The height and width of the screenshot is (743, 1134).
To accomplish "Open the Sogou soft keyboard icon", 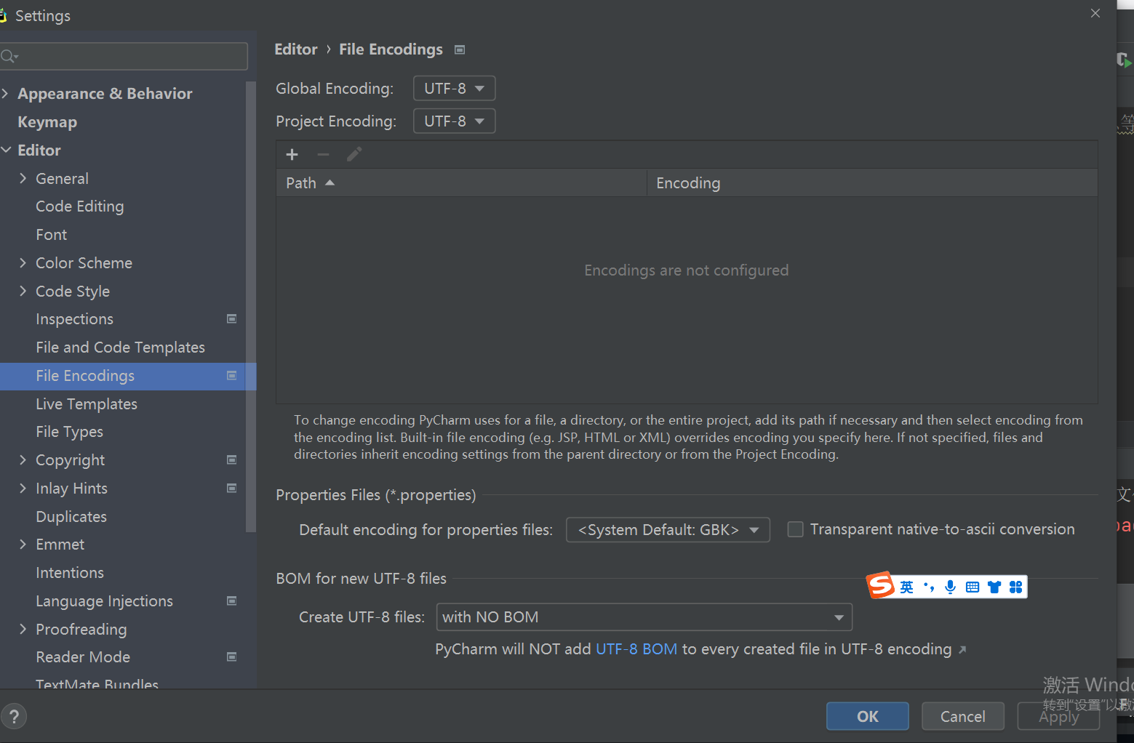I will click(973, 587).
